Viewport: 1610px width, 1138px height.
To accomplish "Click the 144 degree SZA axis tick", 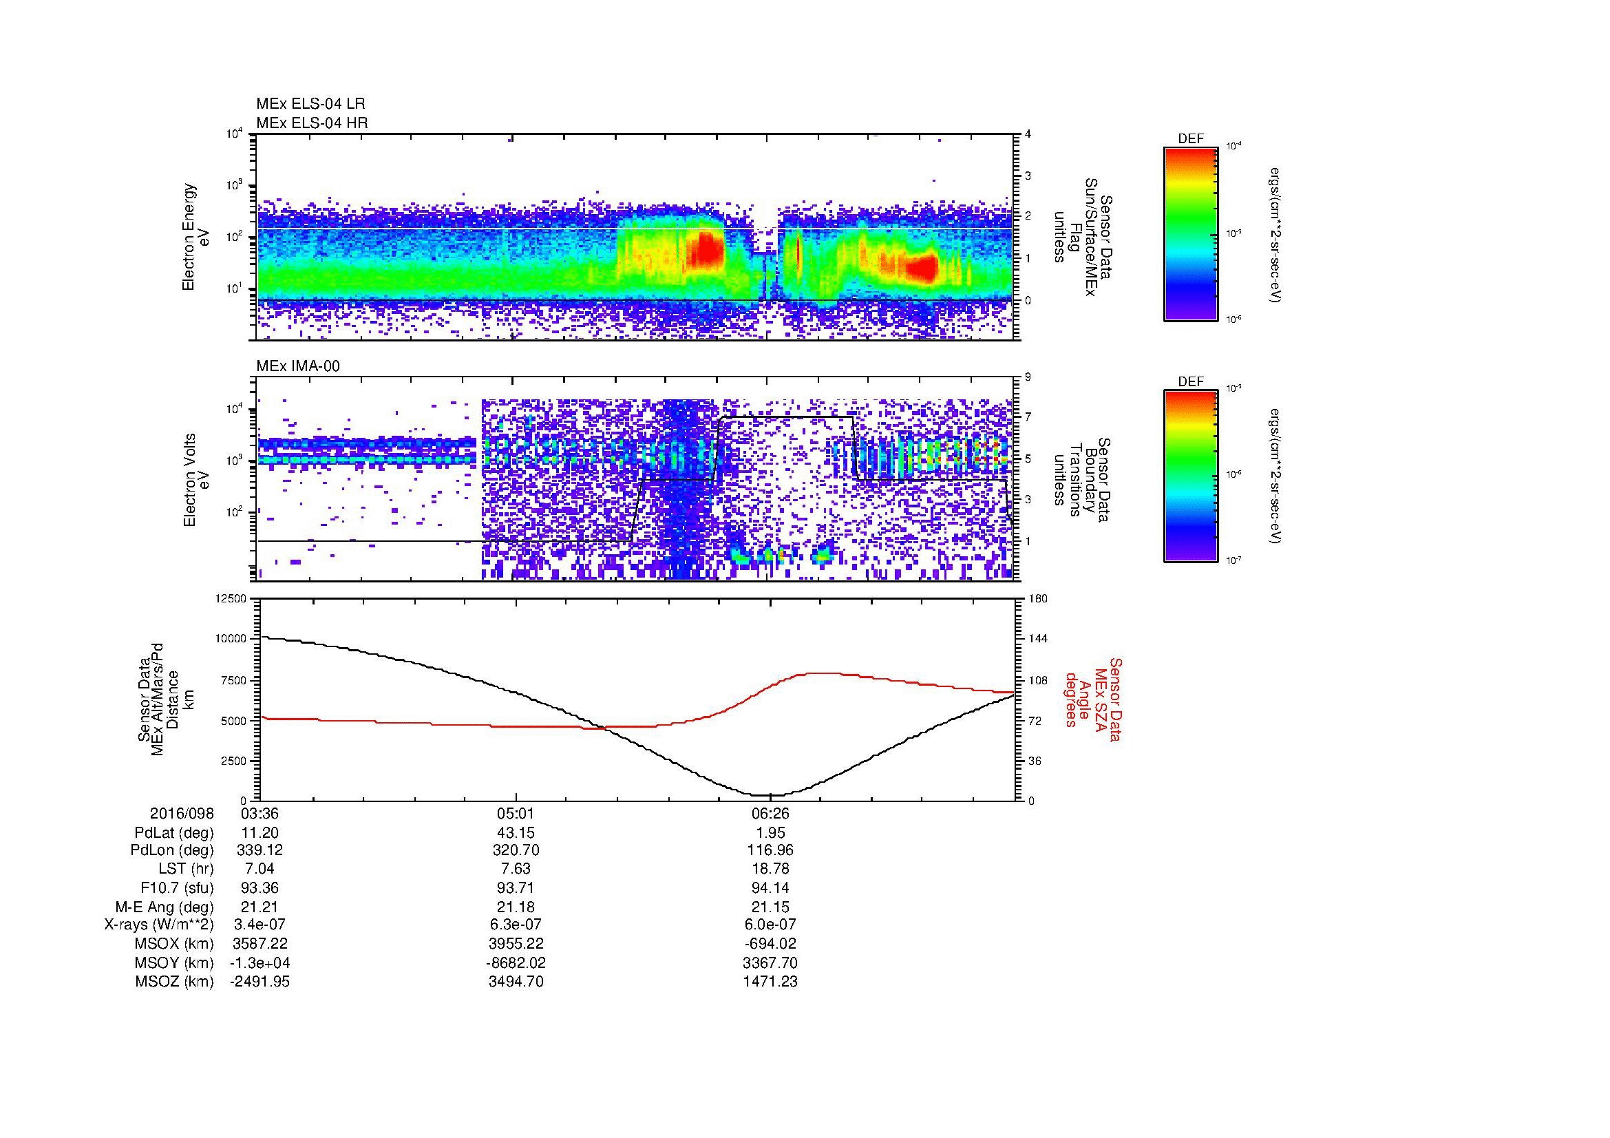I will [x=1039, y=639].
